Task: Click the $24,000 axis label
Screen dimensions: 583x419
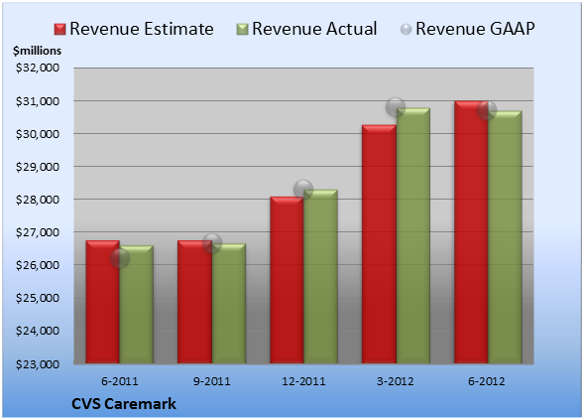Action: pos(38,331)
